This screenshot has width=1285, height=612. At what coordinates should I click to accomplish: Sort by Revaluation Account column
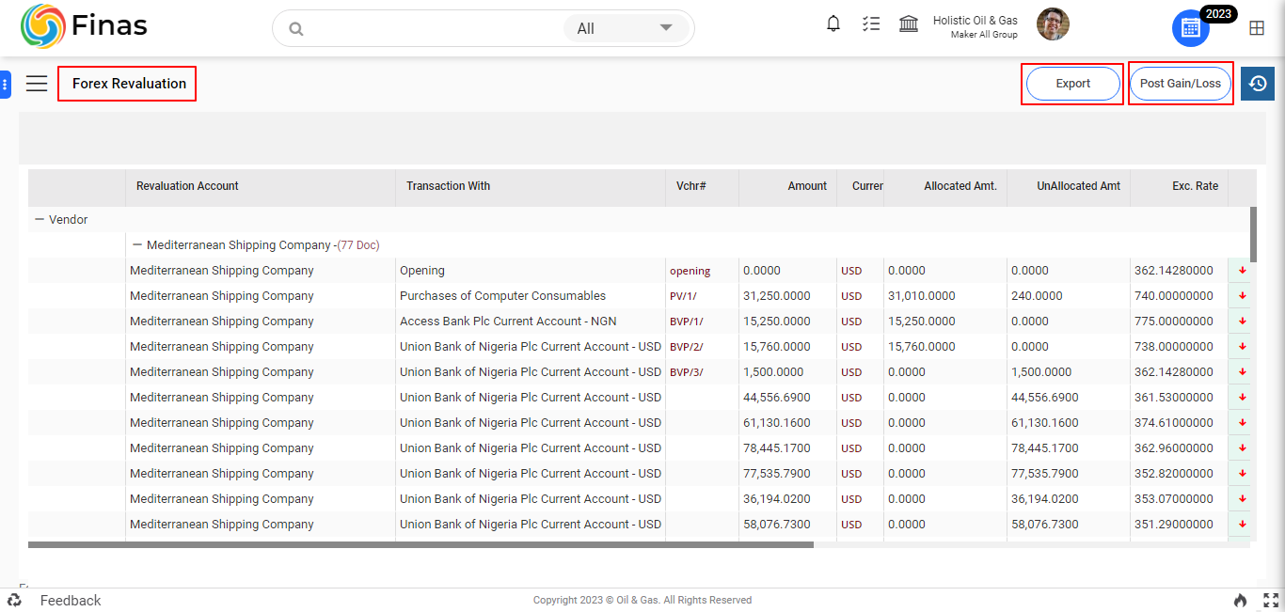tap(187, 186)
